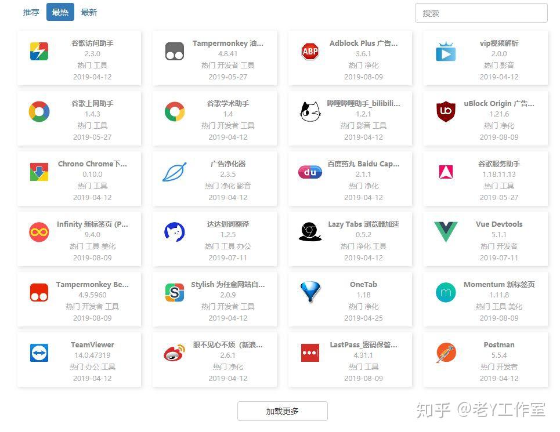Click the Momentum m circle icon

(x=446, y=292)
